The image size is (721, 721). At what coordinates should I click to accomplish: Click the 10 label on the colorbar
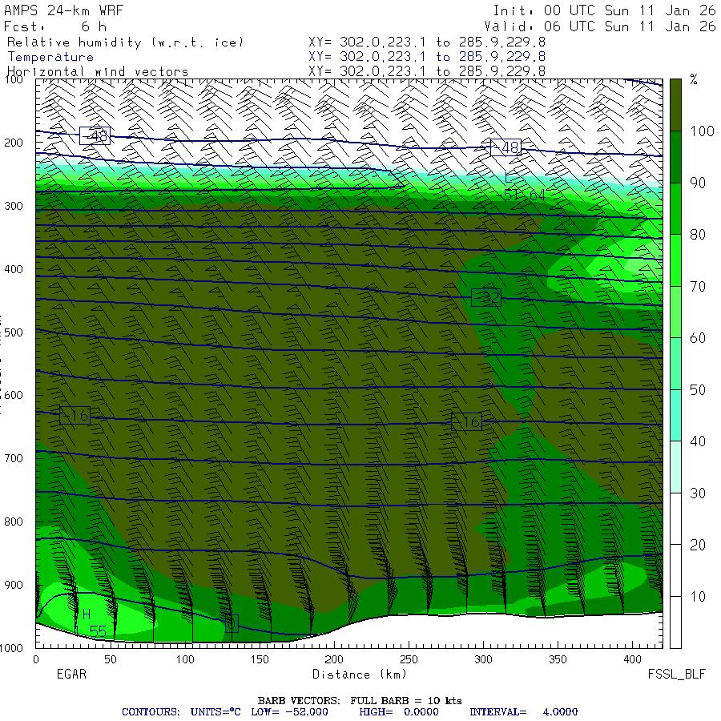[697, 597]
